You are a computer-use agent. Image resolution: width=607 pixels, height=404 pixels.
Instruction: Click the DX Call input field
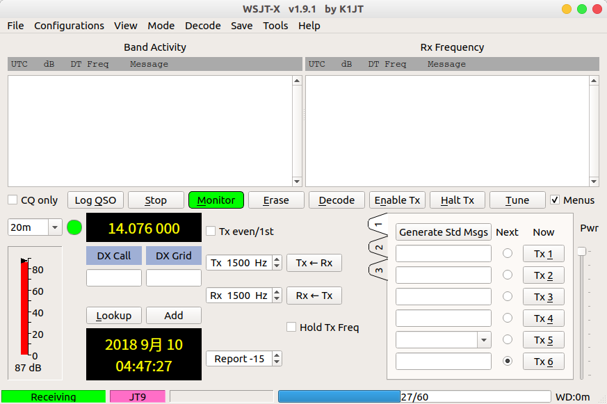pos(114,278)
